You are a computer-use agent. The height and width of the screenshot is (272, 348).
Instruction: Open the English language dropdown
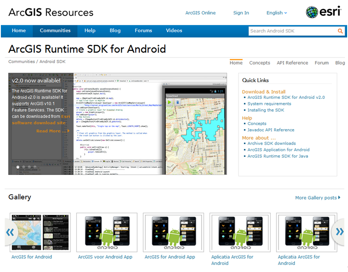(x=276, y=13)
